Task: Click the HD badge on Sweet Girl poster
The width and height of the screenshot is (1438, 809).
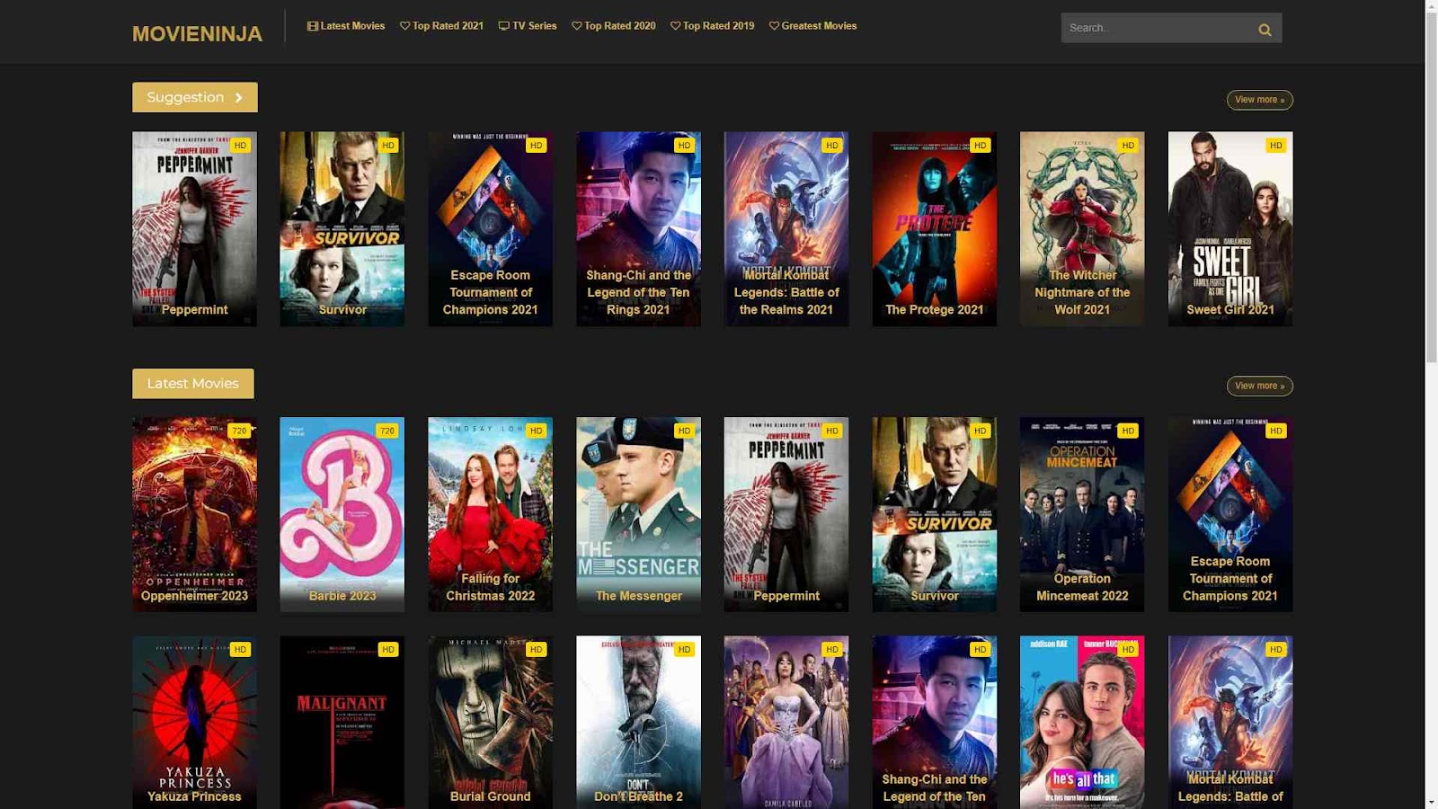Action: tap(1276, 145)
